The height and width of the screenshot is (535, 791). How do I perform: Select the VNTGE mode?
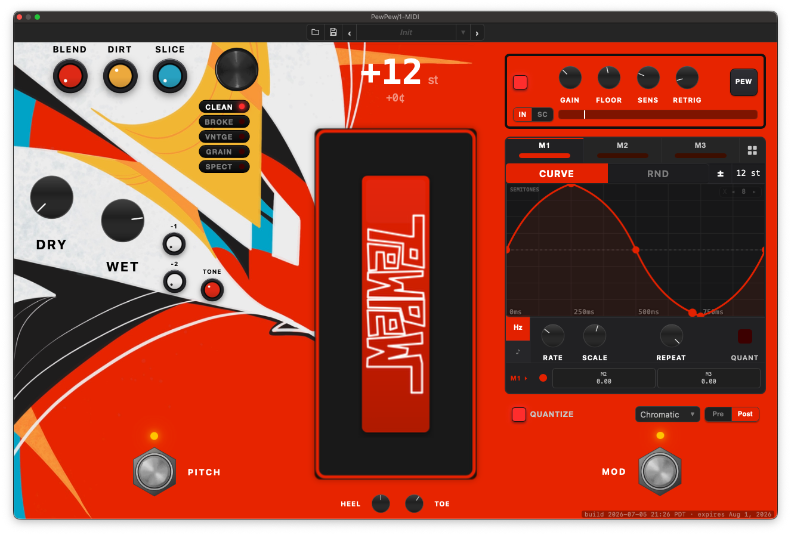coord(224,137)
